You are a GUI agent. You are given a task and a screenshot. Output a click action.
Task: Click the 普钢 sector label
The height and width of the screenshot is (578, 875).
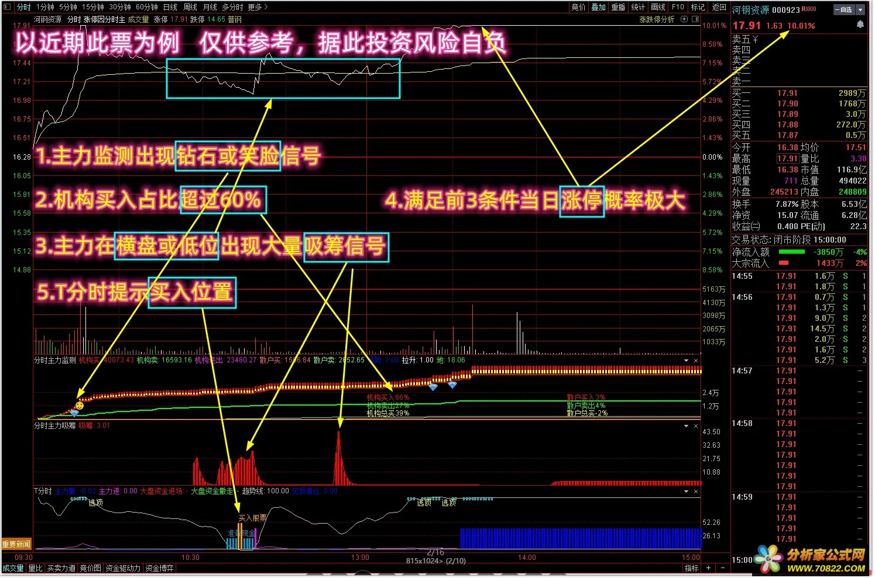(235, 19)
